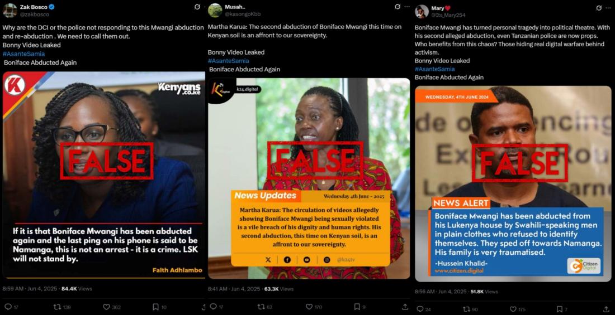Open #AsanteSamia hashtag in Zak Bosco's tweet
The height and width of the screenshot is (315, 615).
[23, 54]
